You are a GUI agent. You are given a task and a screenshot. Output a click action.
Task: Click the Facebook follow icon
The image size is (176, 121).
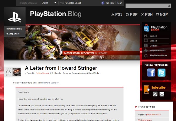tap(151, 73)
